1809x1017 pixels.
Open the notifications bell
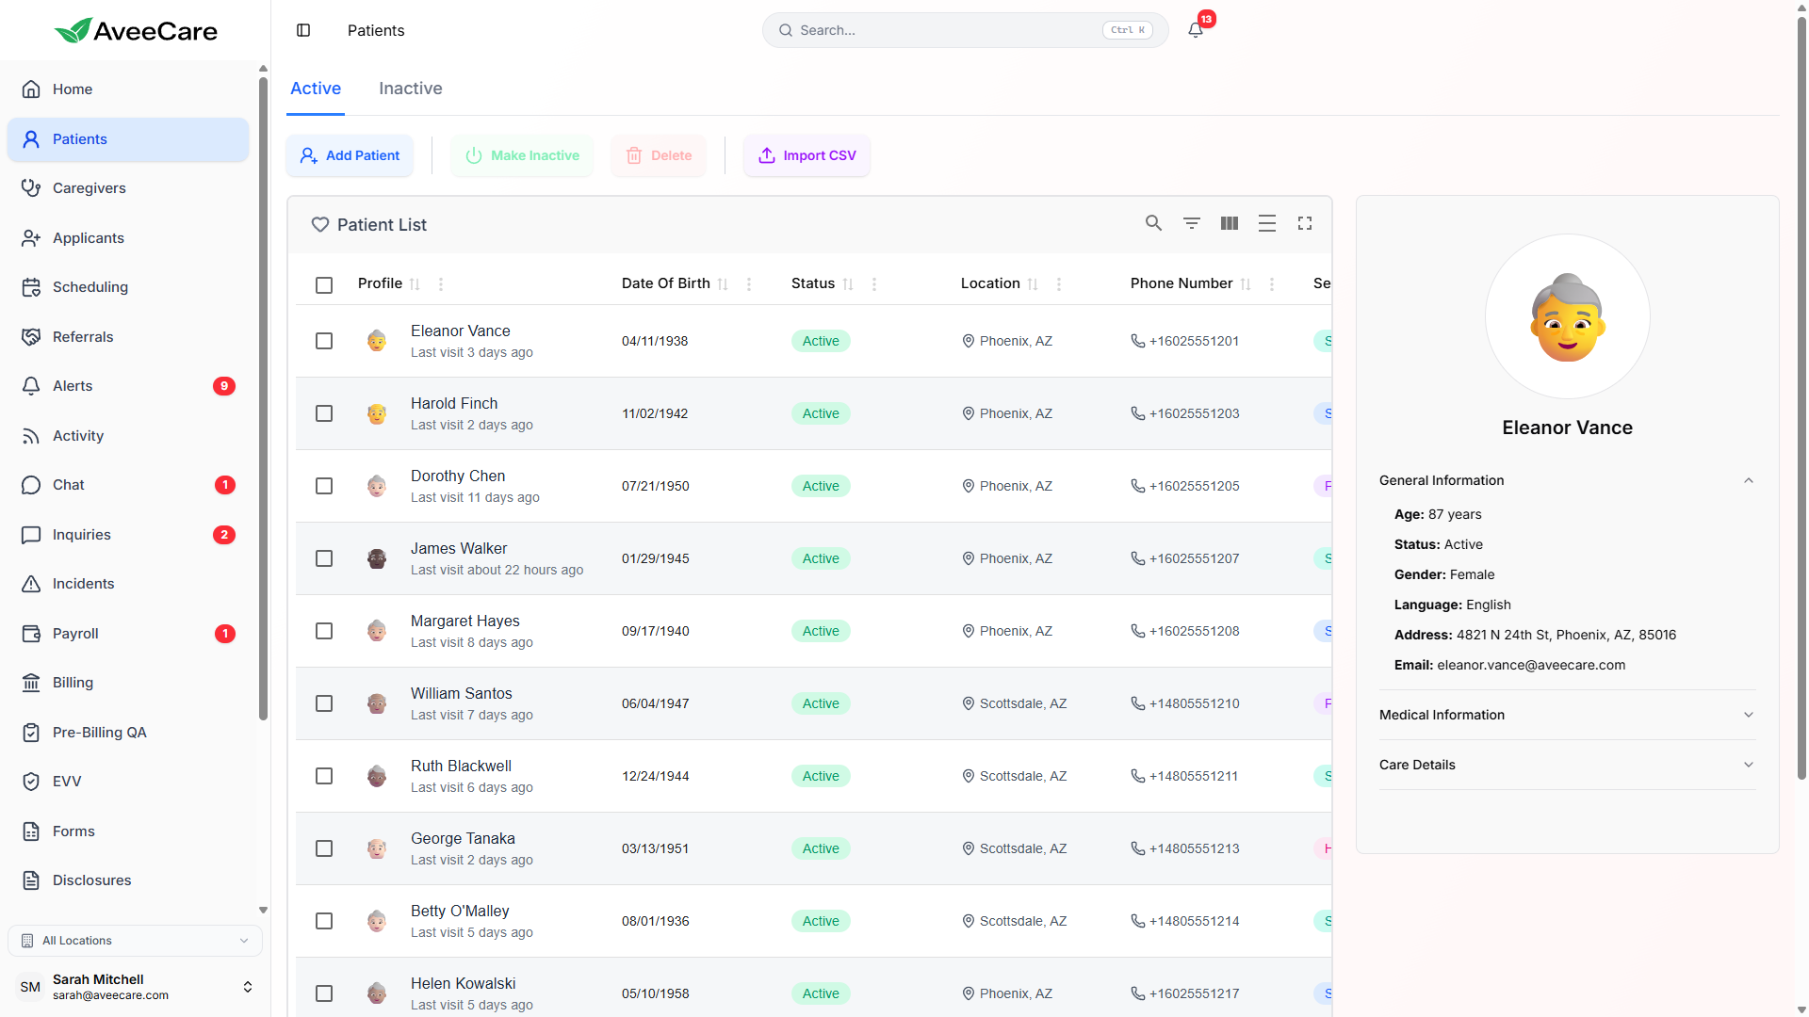[x=1194, y=29]
